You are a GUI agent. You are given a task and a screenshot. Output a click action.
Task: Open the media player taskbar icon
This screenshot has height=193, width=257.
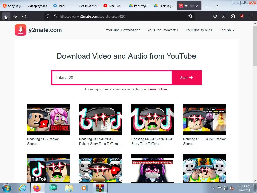(84, 188)
